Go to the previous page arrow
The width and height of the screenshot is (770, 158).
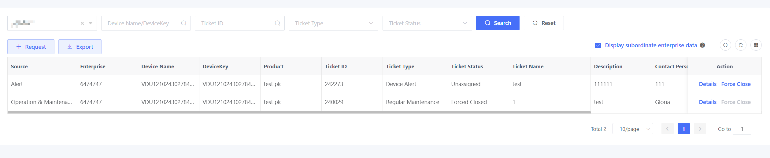(x=667, y=129)
